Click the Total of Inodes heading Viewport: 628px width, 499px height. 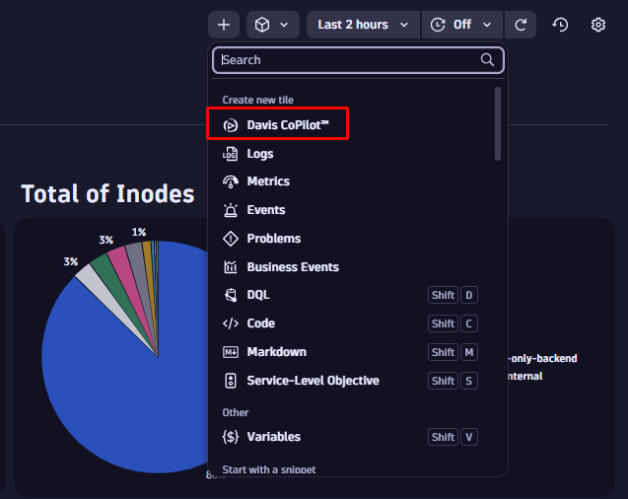tap(107, 194)
